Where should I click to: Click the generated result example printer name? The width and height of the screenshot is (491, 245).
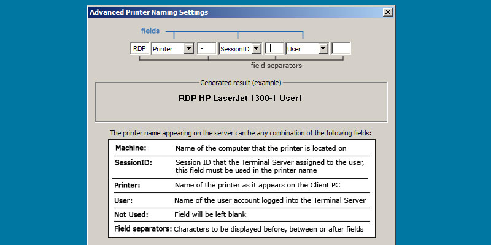click(241, 98)
